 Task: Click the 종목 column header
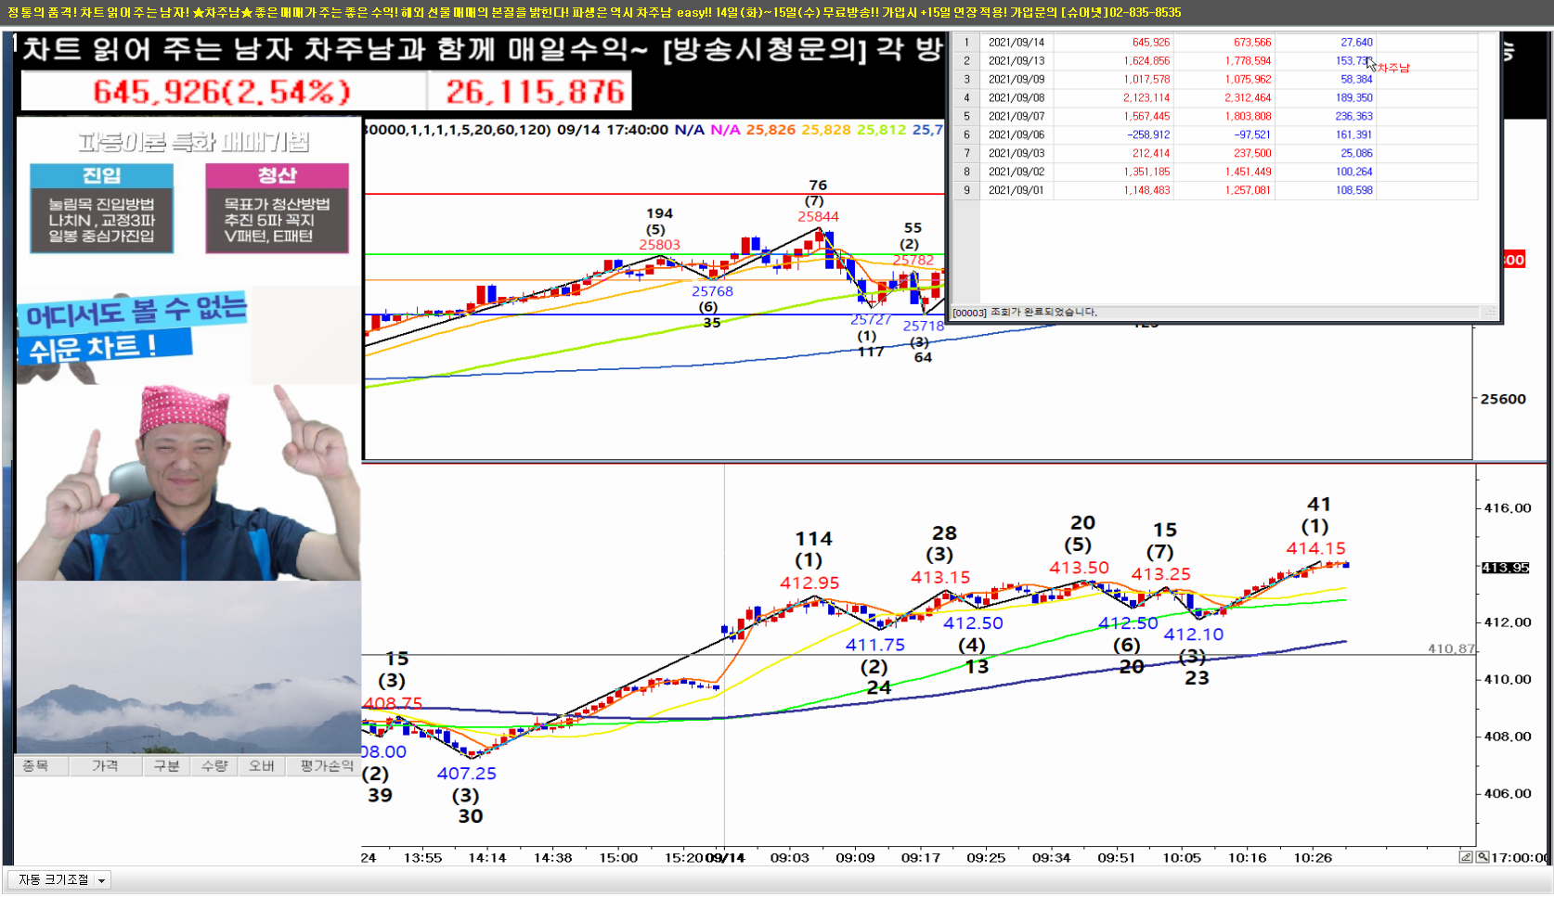coord(35,766)
